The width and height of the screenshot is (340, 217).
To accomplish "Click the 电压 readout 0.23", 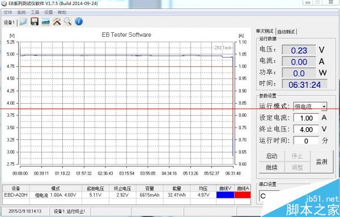I will coord(299,50).
